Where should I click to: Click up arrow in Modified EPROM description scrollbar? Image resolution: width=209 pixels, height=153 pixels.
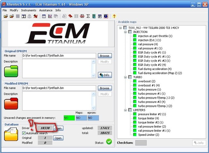click(93, 94)
